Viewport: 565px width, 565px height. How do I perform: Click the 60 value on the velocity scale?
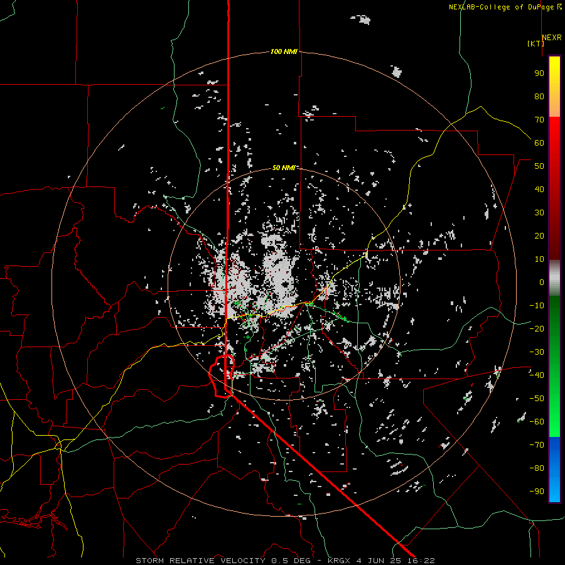tap(539, 143)
